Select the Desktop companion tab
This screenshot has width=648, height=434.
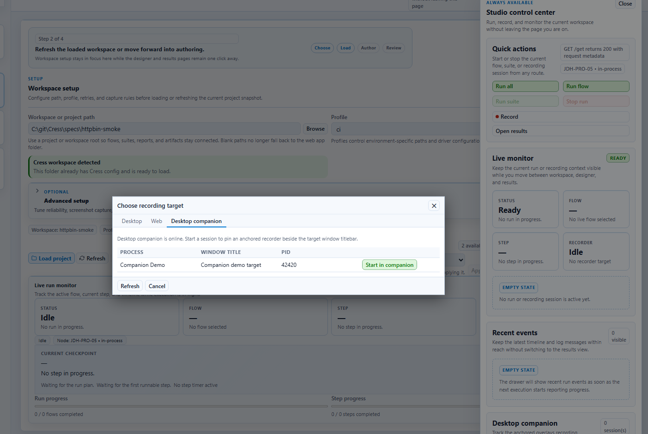point(196,221)
